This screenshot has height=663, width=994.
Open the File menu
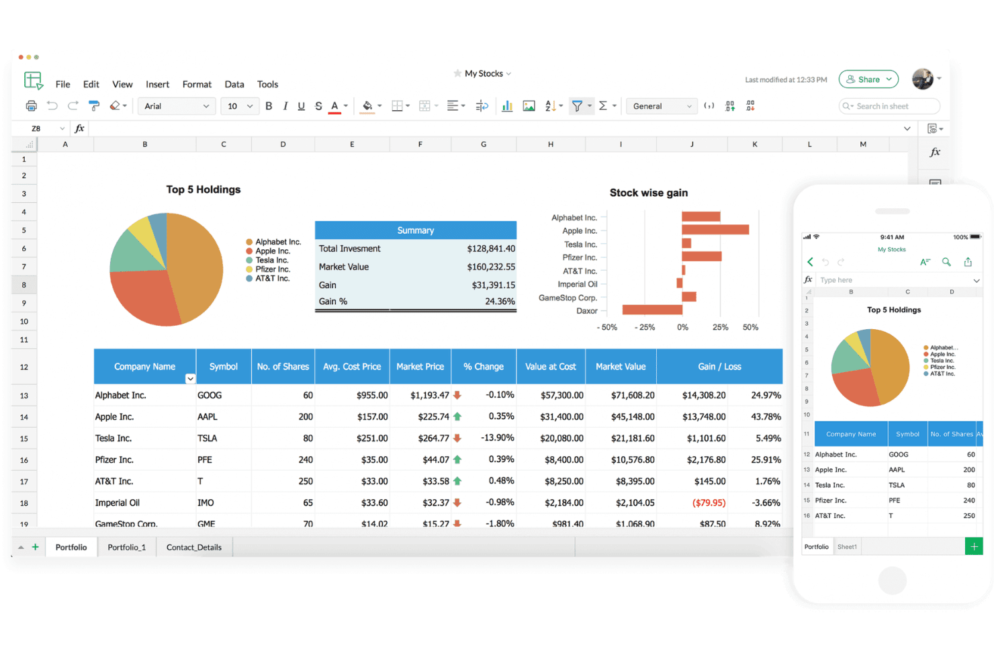tap(63, 84)
